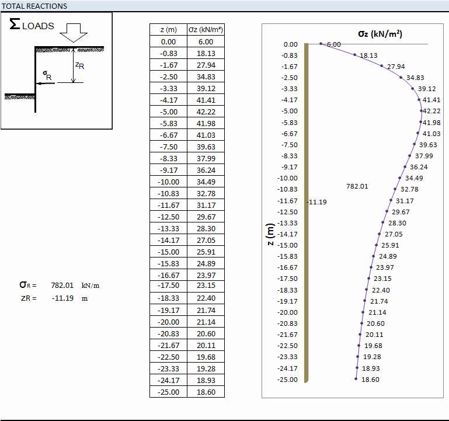This screenshot has width=449, height=421.
Task: Click table cell -3.33 in the z column
Action: pos(168,89)
